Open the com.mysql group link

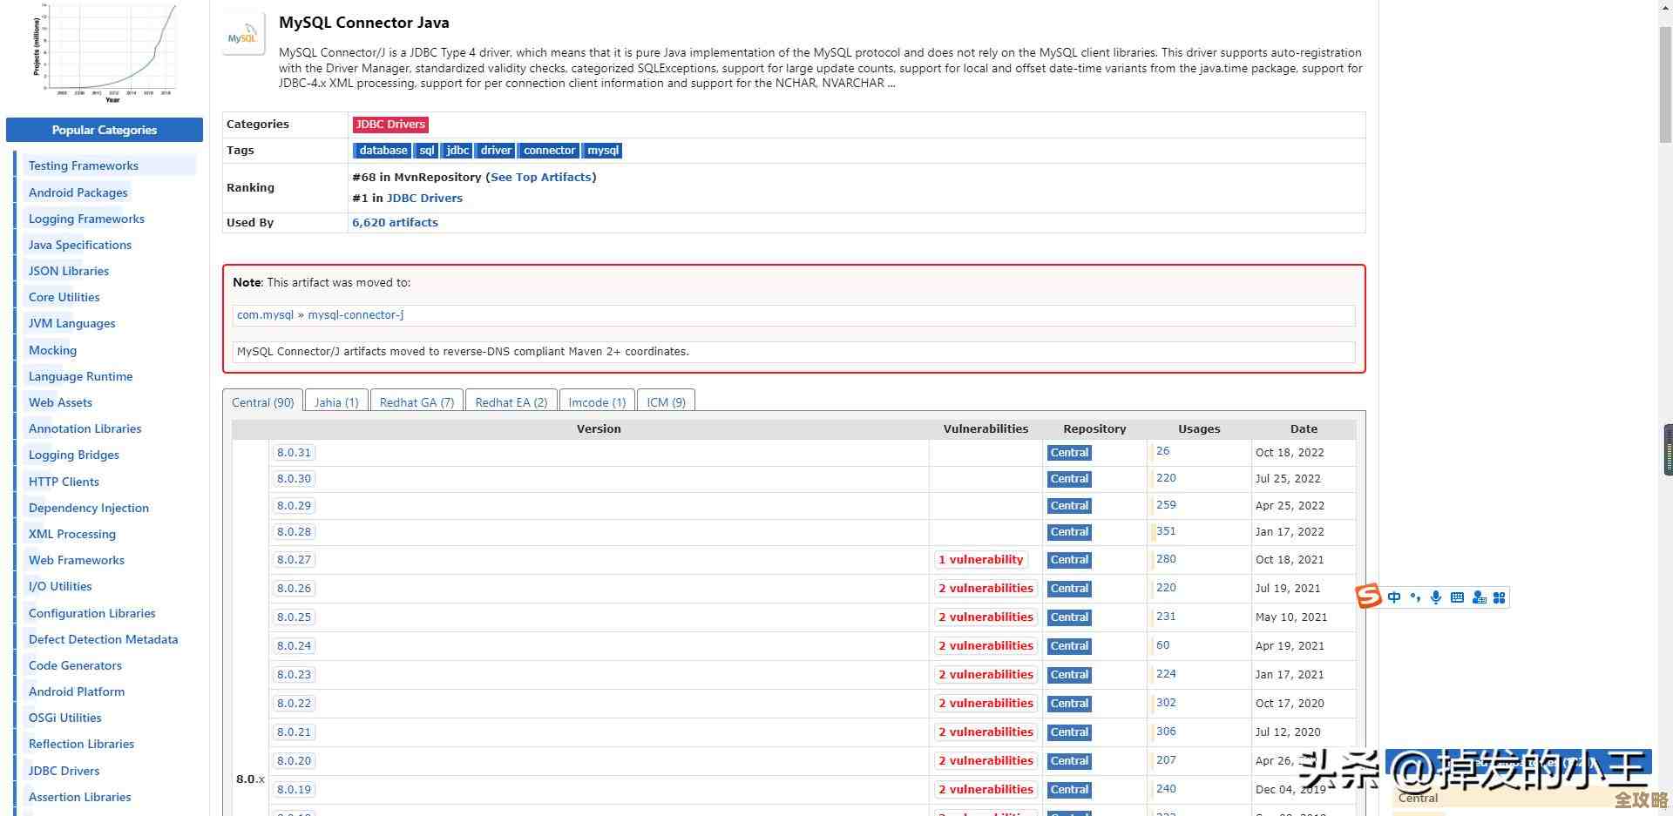[x=265, y=314]
